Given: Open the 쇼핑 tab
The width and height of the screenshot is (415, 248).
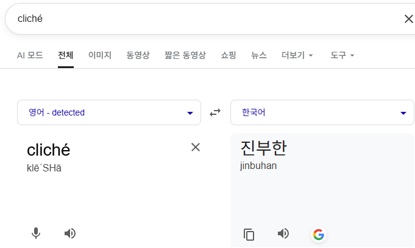Looking at the screenshot, I should (x=229, y=55).
